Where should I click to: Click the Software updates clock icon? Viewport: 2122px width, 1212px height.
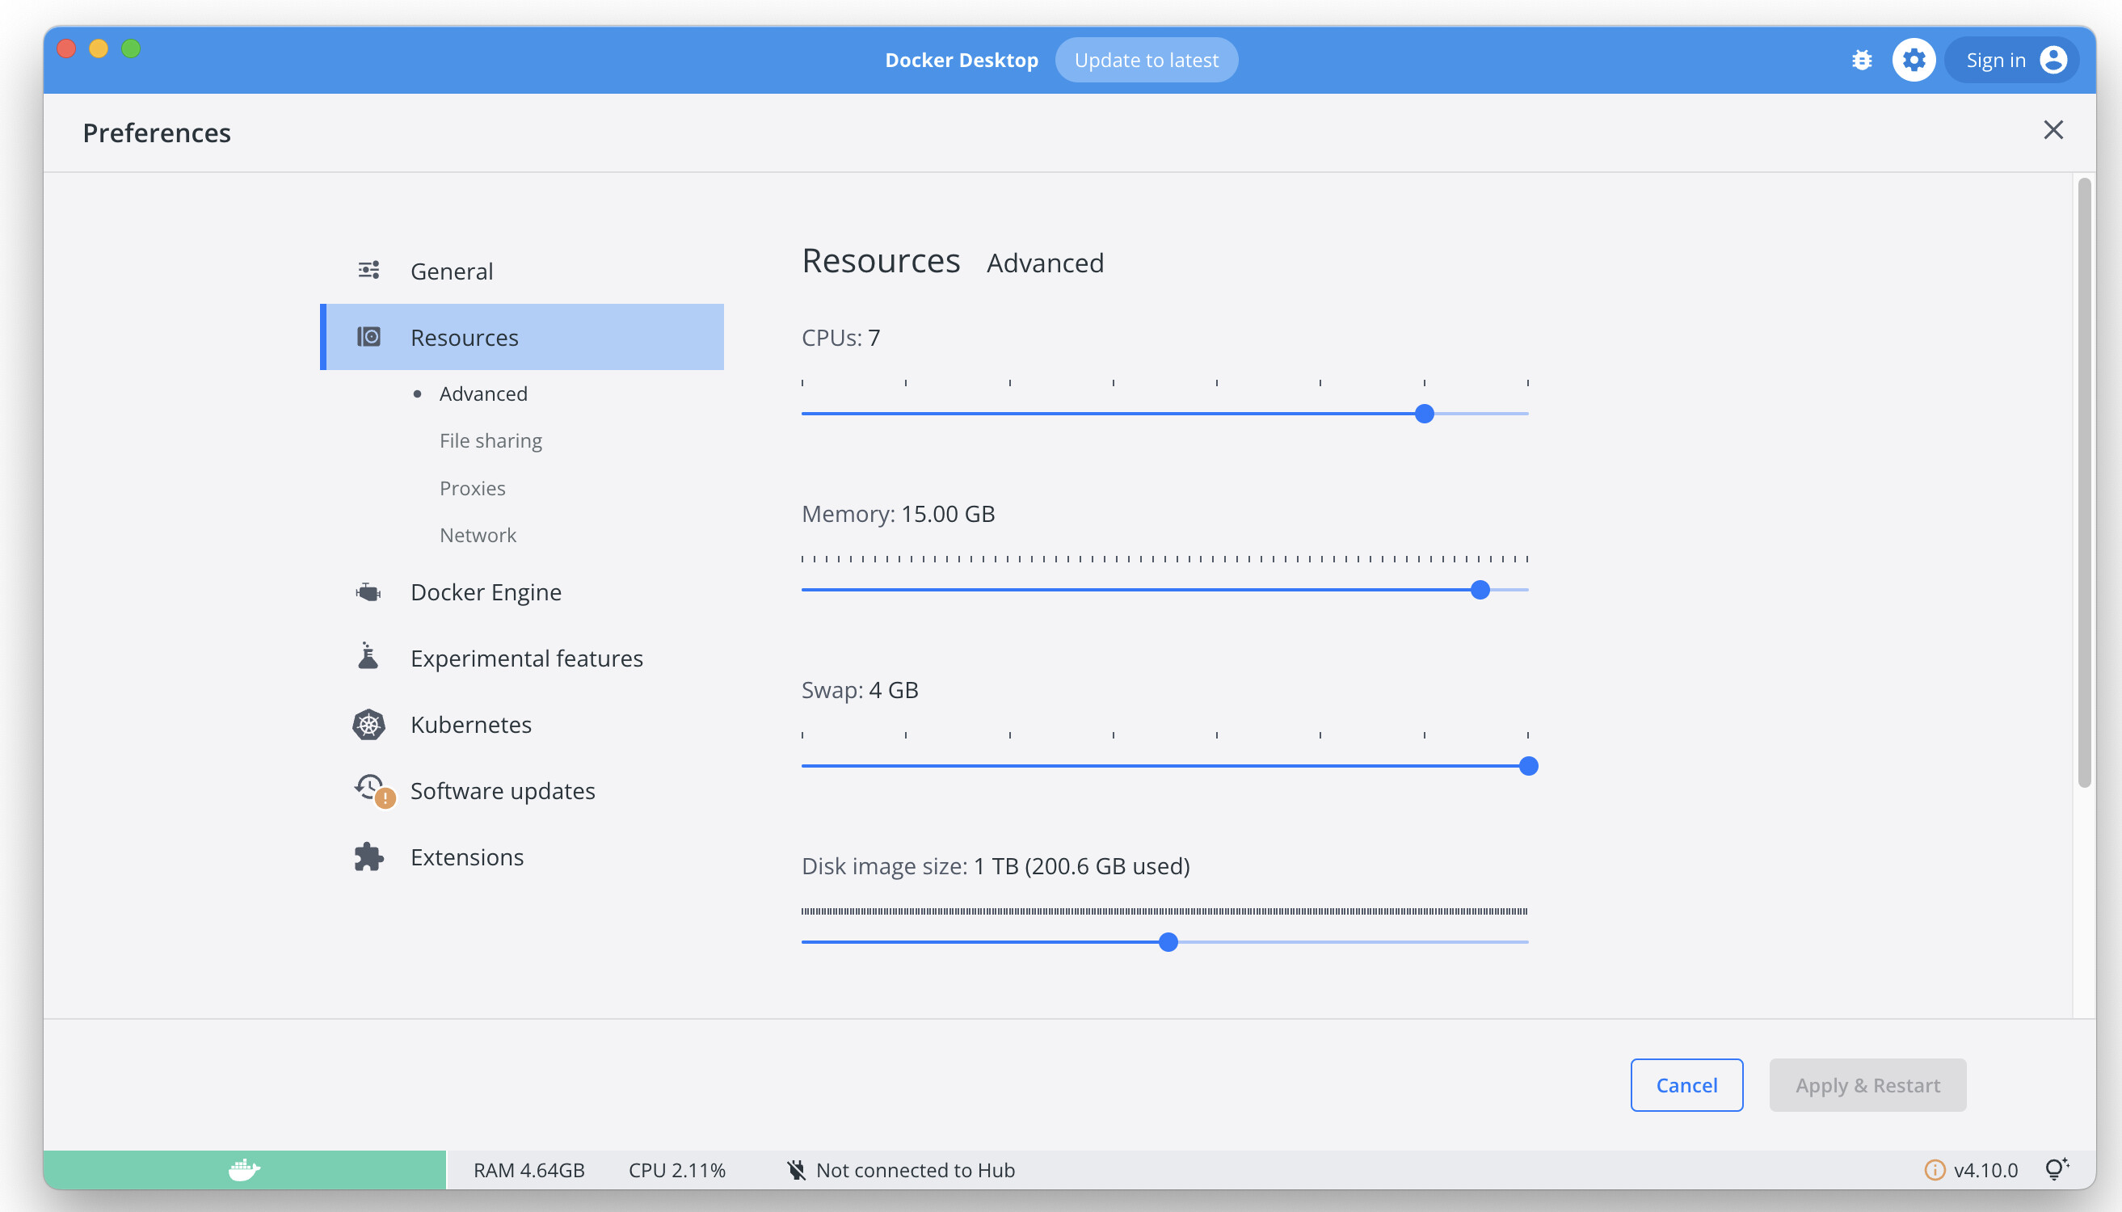click(370, 789)
